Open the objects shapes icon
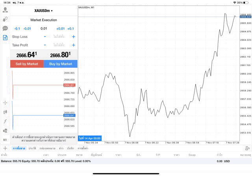Image resolution: width=252 pixels, height=176 pixels. click(x=5, y=131)
